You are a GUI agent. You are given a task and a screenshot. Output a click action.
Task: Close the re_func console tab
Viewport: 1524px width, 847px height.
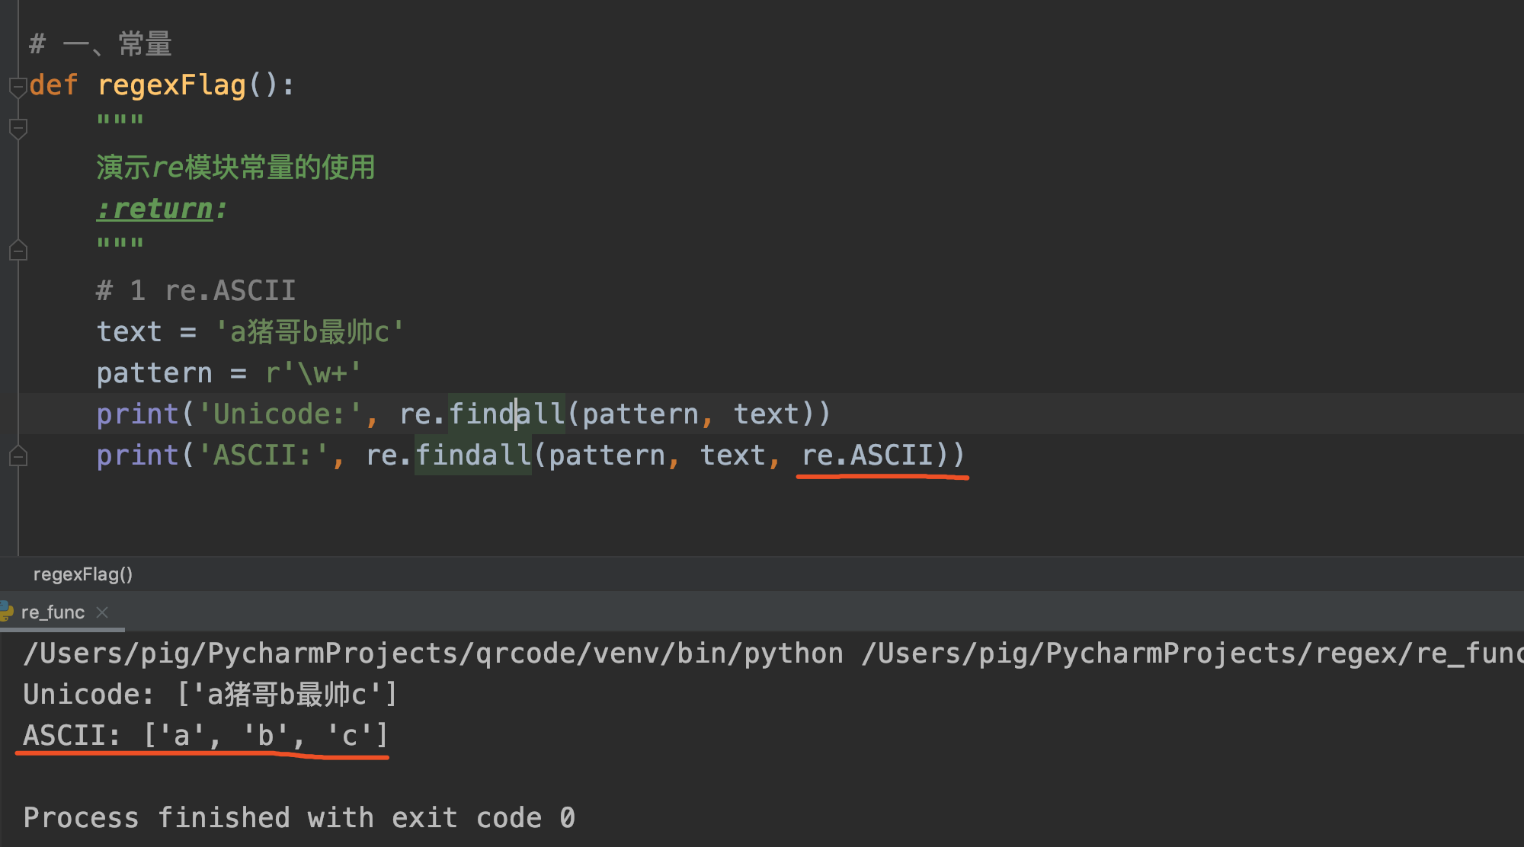coord(104,612)
